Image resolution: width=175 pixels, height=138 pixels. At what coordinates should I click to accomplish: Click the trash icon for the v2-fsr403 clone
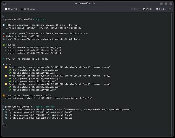pyautogui.click(x=6, y=112)
